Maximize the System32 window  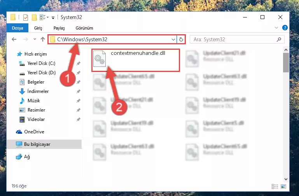(x=262, y=17)
